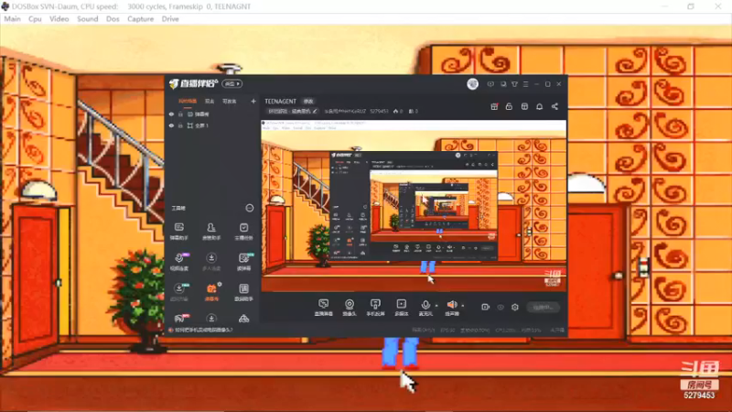Screen dimensions: 732x412
Task: Open the person-shaped assistant tool
Action: pyautogui.click(x=211, y=232)
